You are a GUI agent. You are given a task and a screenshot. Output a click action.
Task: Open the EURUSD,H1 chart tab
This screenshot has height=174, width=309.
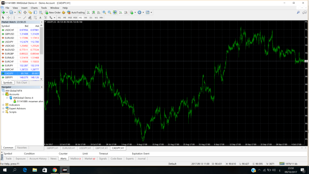tap(68, 148)
